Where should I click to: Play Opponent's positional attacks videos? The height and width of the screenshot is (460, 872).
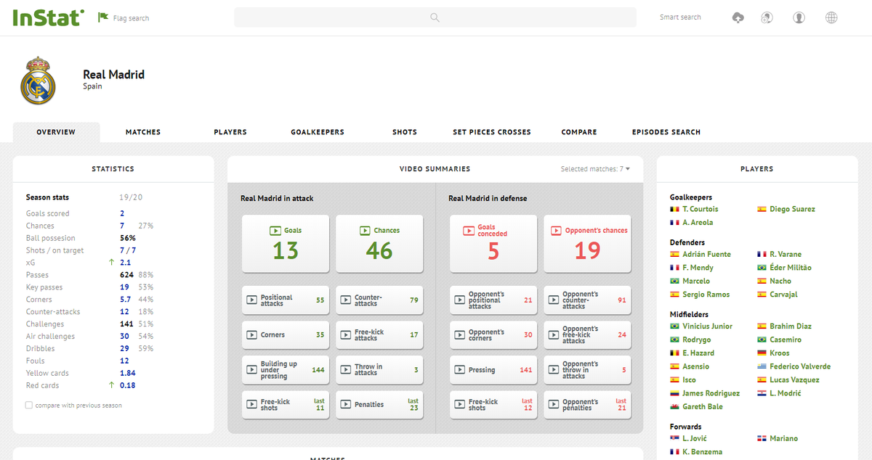[x=493, y=300]
